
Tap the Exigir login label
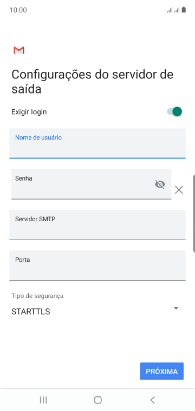click(x=29, y=112)
